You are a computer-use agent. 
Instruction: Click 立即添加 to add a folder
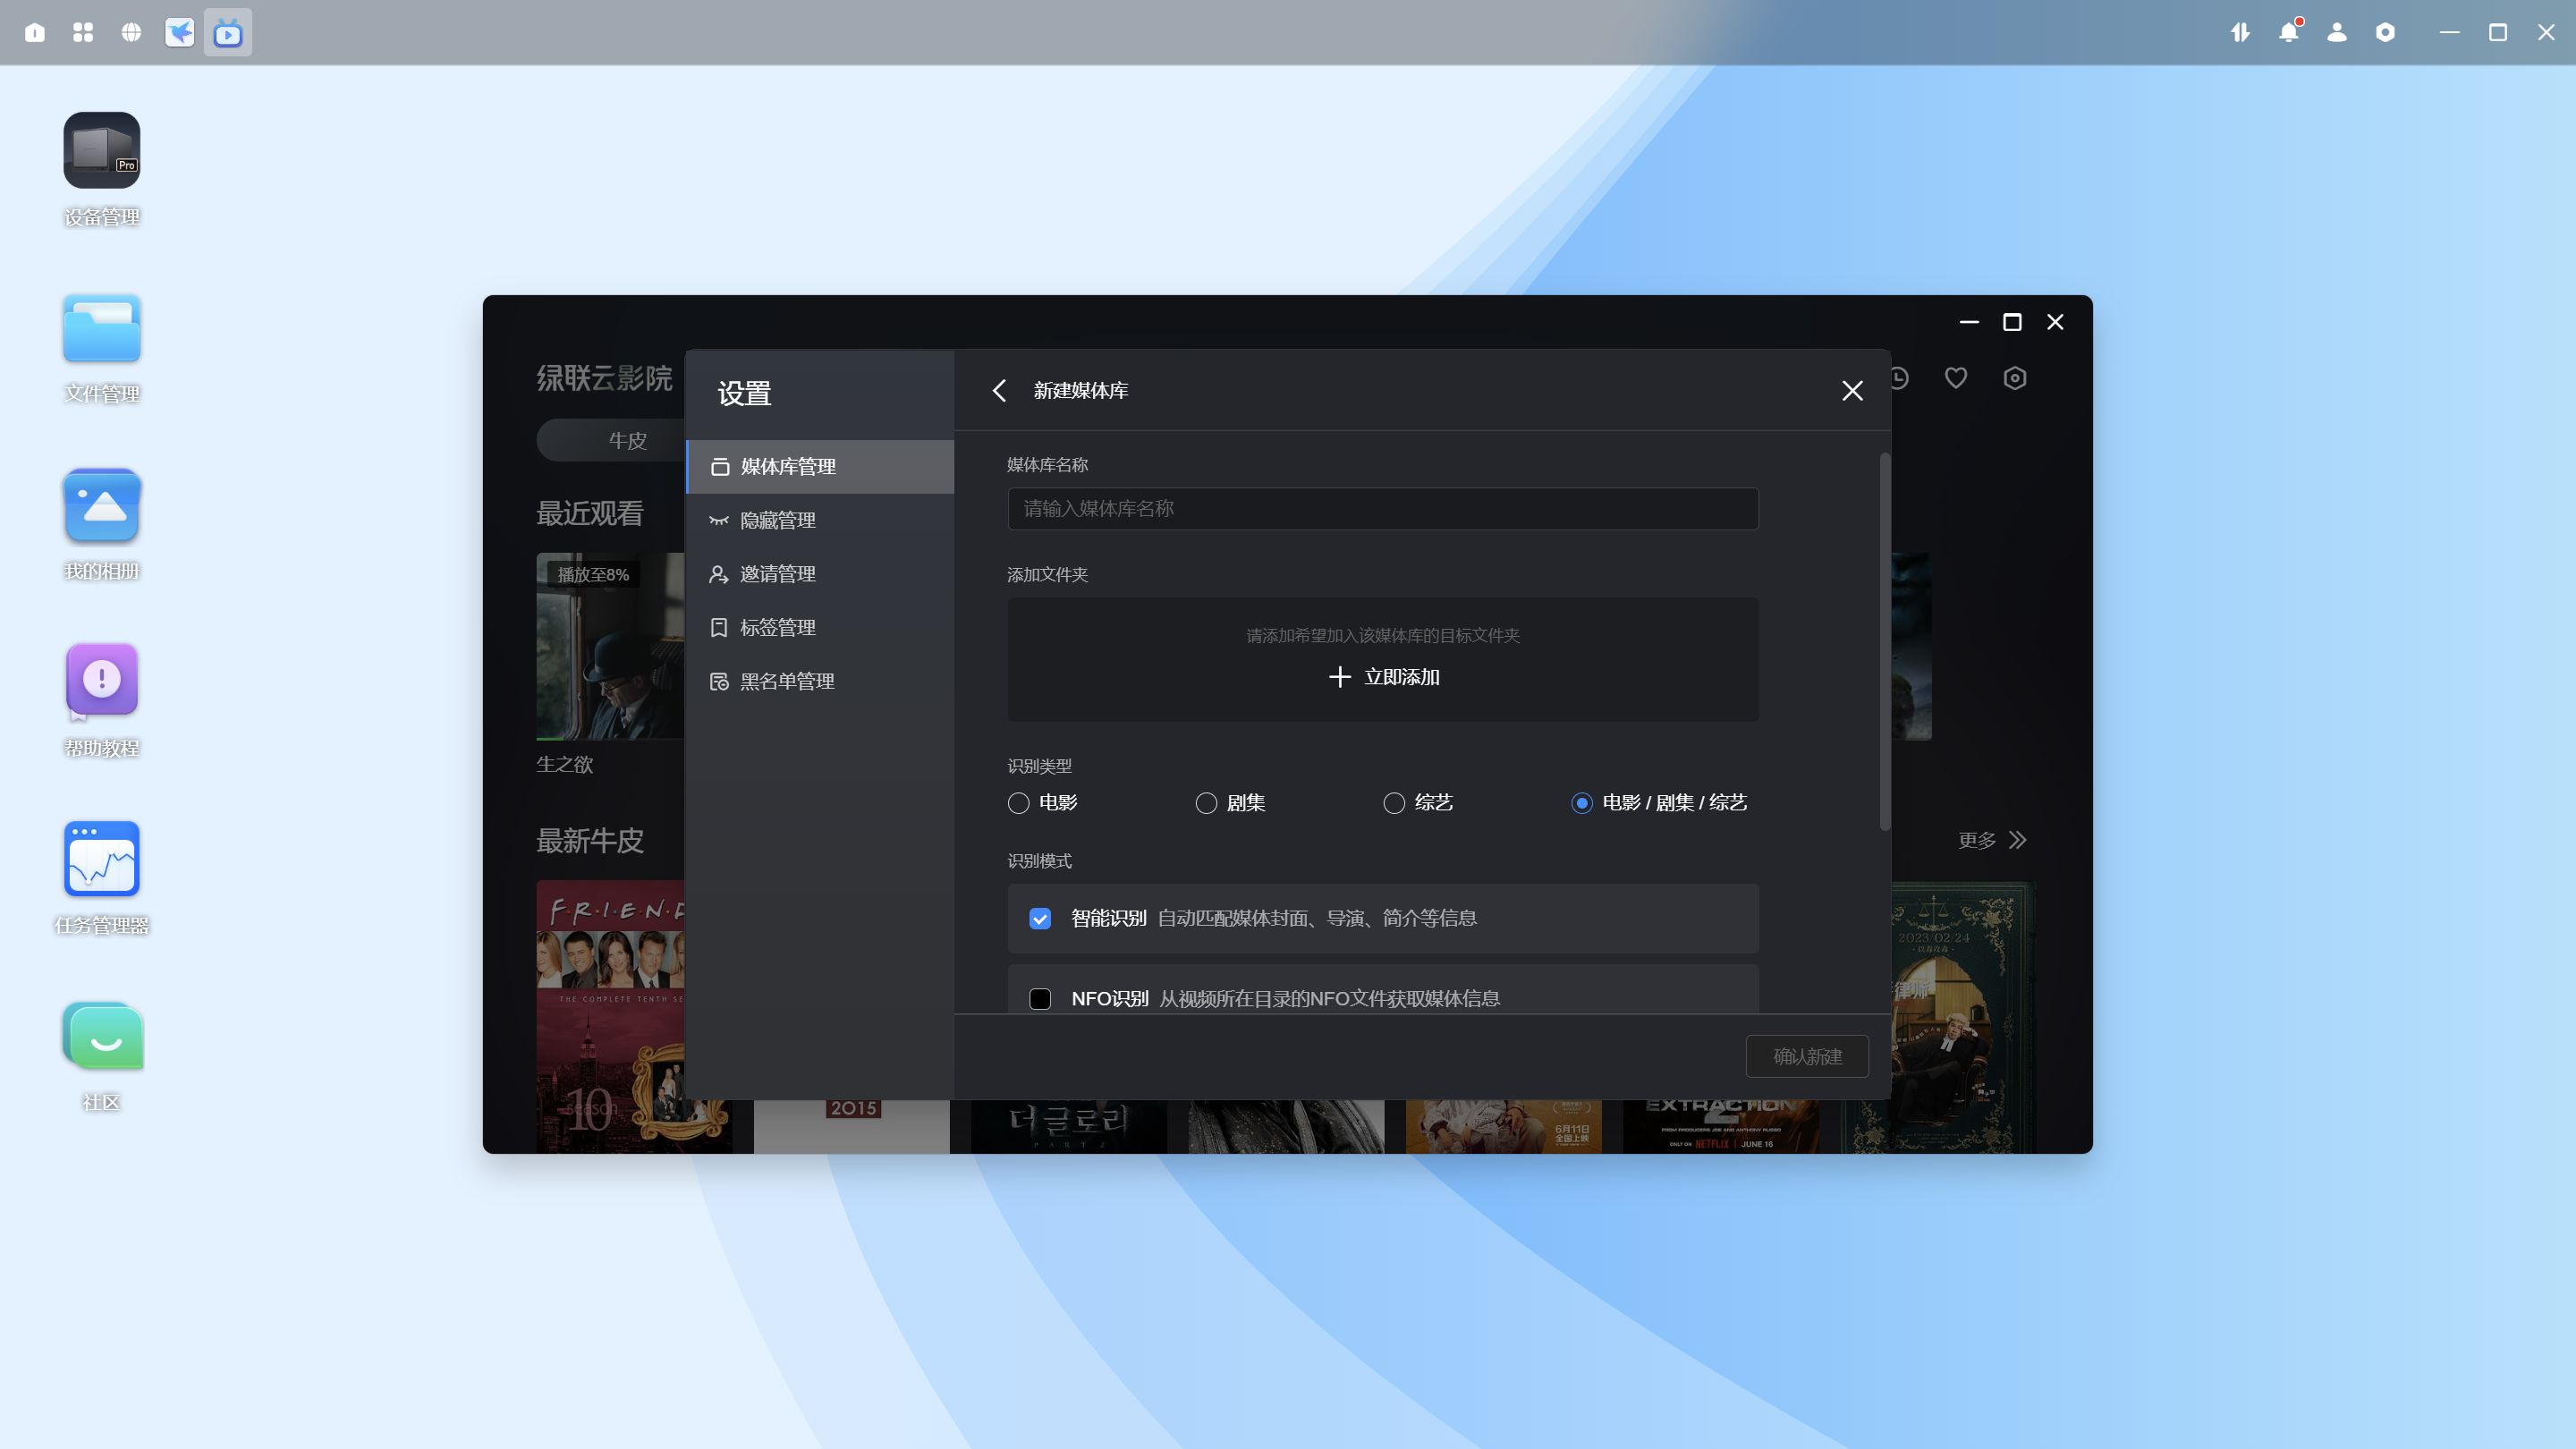[x=1401, y=677]
